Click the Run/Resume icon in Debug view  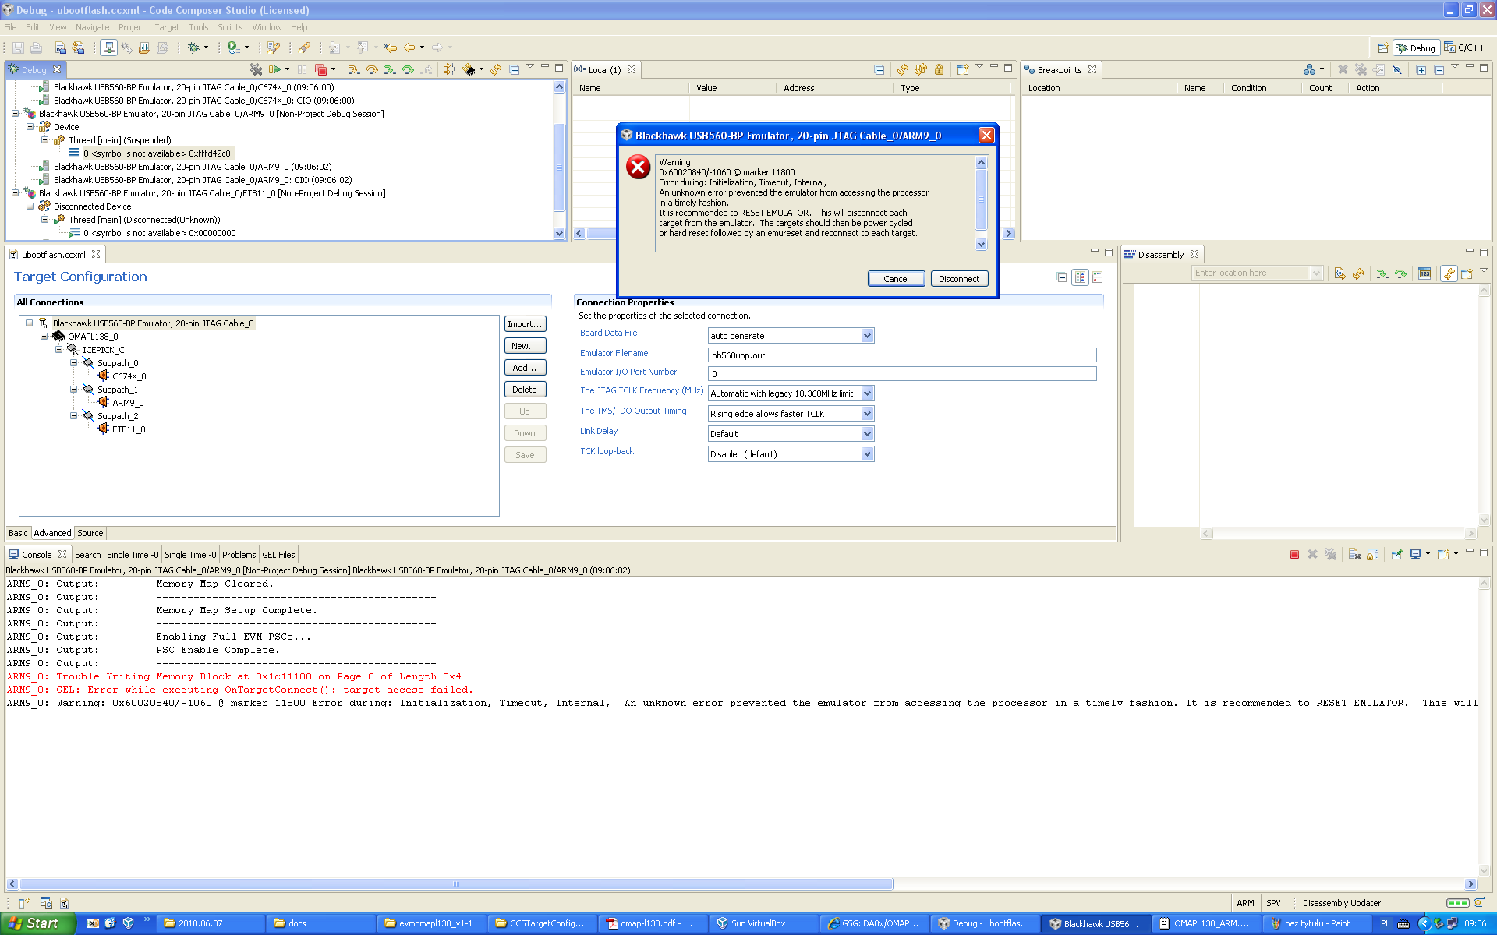tap(274, 70)
